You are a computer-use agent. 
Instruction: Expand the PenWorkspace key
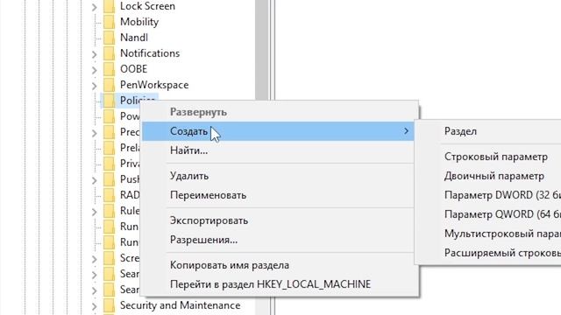click(94, 86)
